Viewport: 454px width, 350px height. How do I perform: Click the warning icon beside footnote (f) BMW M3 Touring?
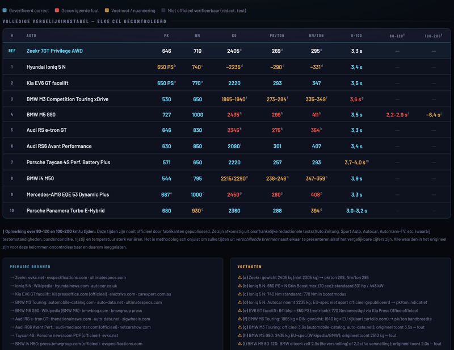239,319
